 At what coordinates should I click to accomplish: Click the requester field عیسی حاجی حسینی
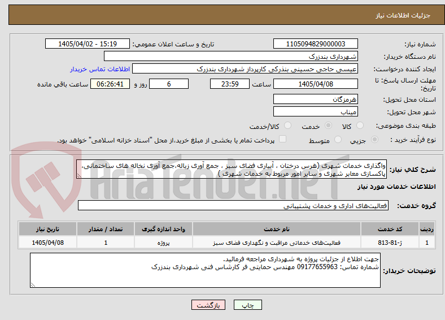tap(245, 69)
